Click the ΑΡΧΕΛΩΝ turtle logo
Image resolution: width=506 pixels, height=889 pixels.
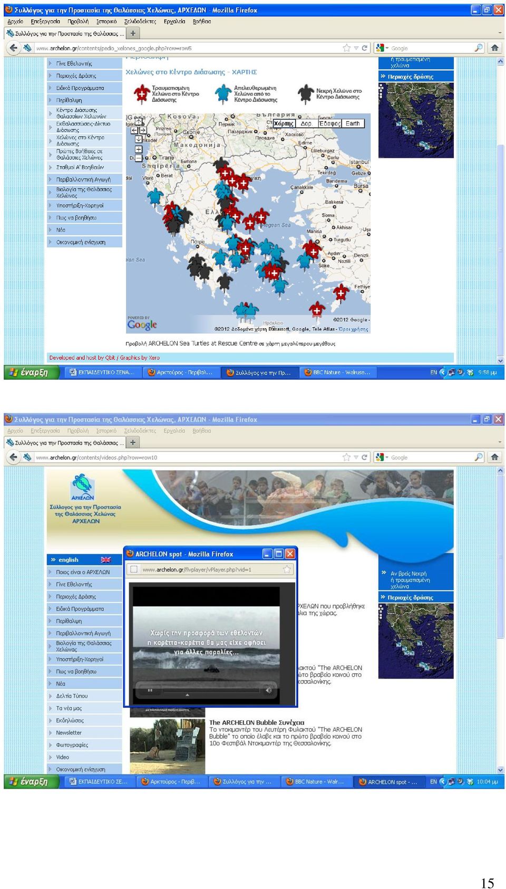(x=83, y=487)
